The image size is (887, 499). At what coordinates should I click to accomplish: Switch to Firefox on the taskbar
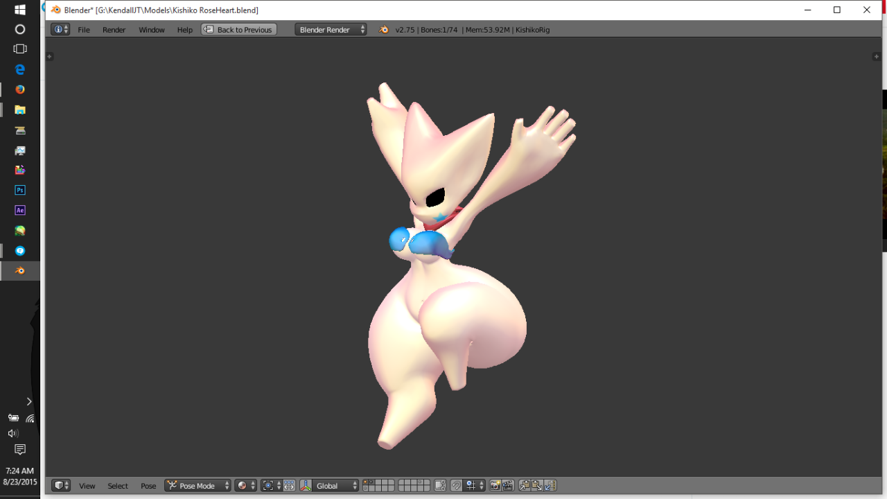tap(20, 89)
